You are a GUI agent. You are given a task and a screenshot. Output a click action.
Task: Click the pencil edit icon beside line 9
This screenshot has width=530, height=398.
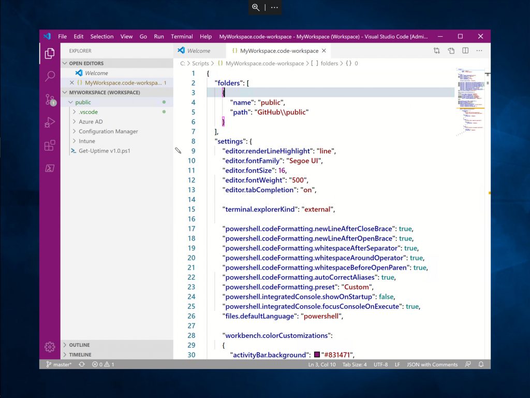(178, 151)
